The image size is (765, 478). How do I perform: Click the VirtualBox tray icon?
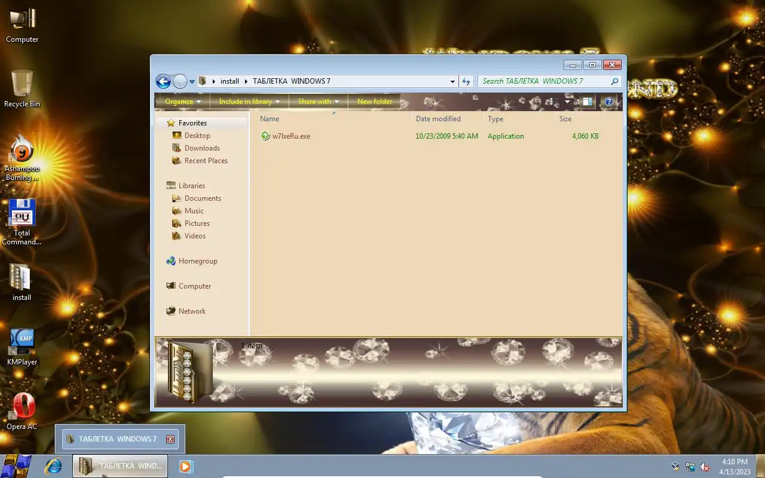point(675,467)
